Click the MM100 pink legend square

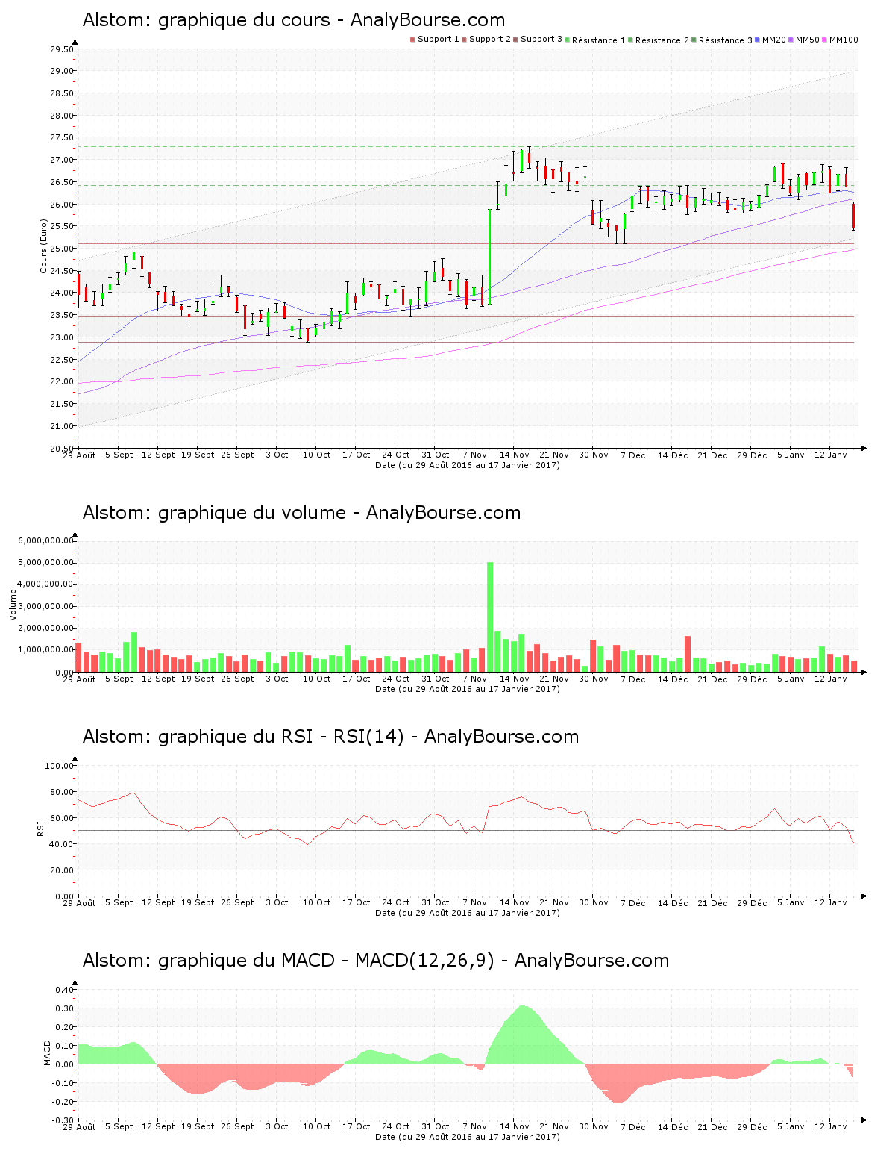(x=825, y=40)
